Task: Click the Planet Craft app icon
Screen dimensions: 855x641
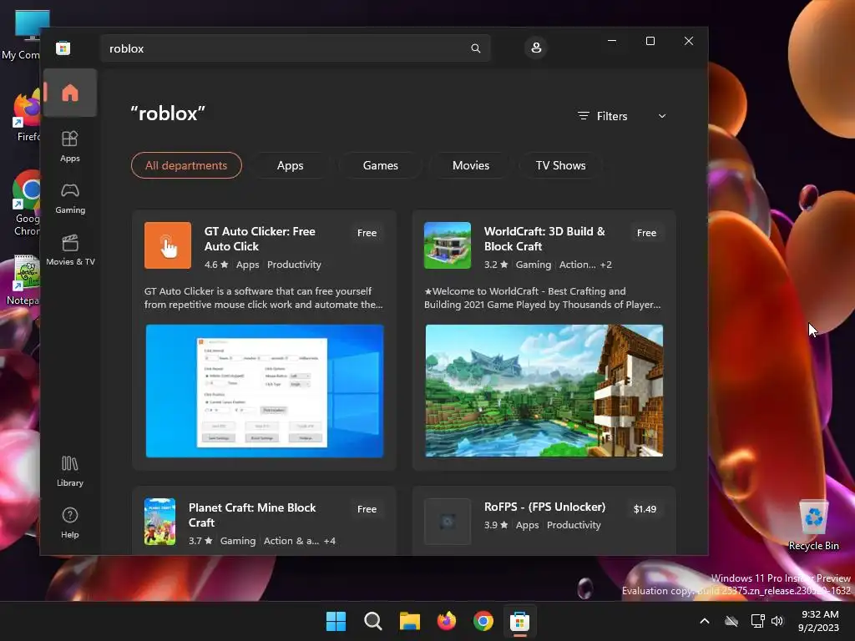Action: [159, 522]
